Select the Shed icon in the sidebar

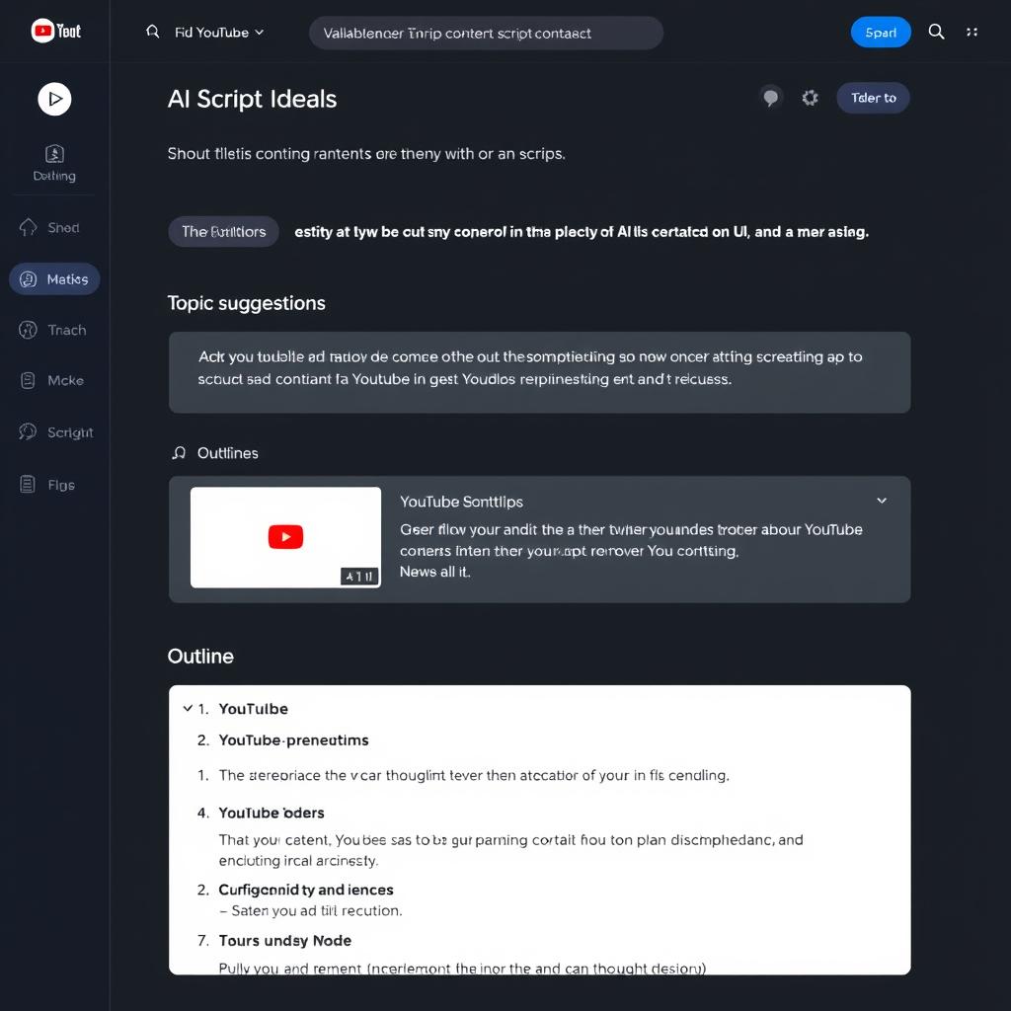coord(54,227)
